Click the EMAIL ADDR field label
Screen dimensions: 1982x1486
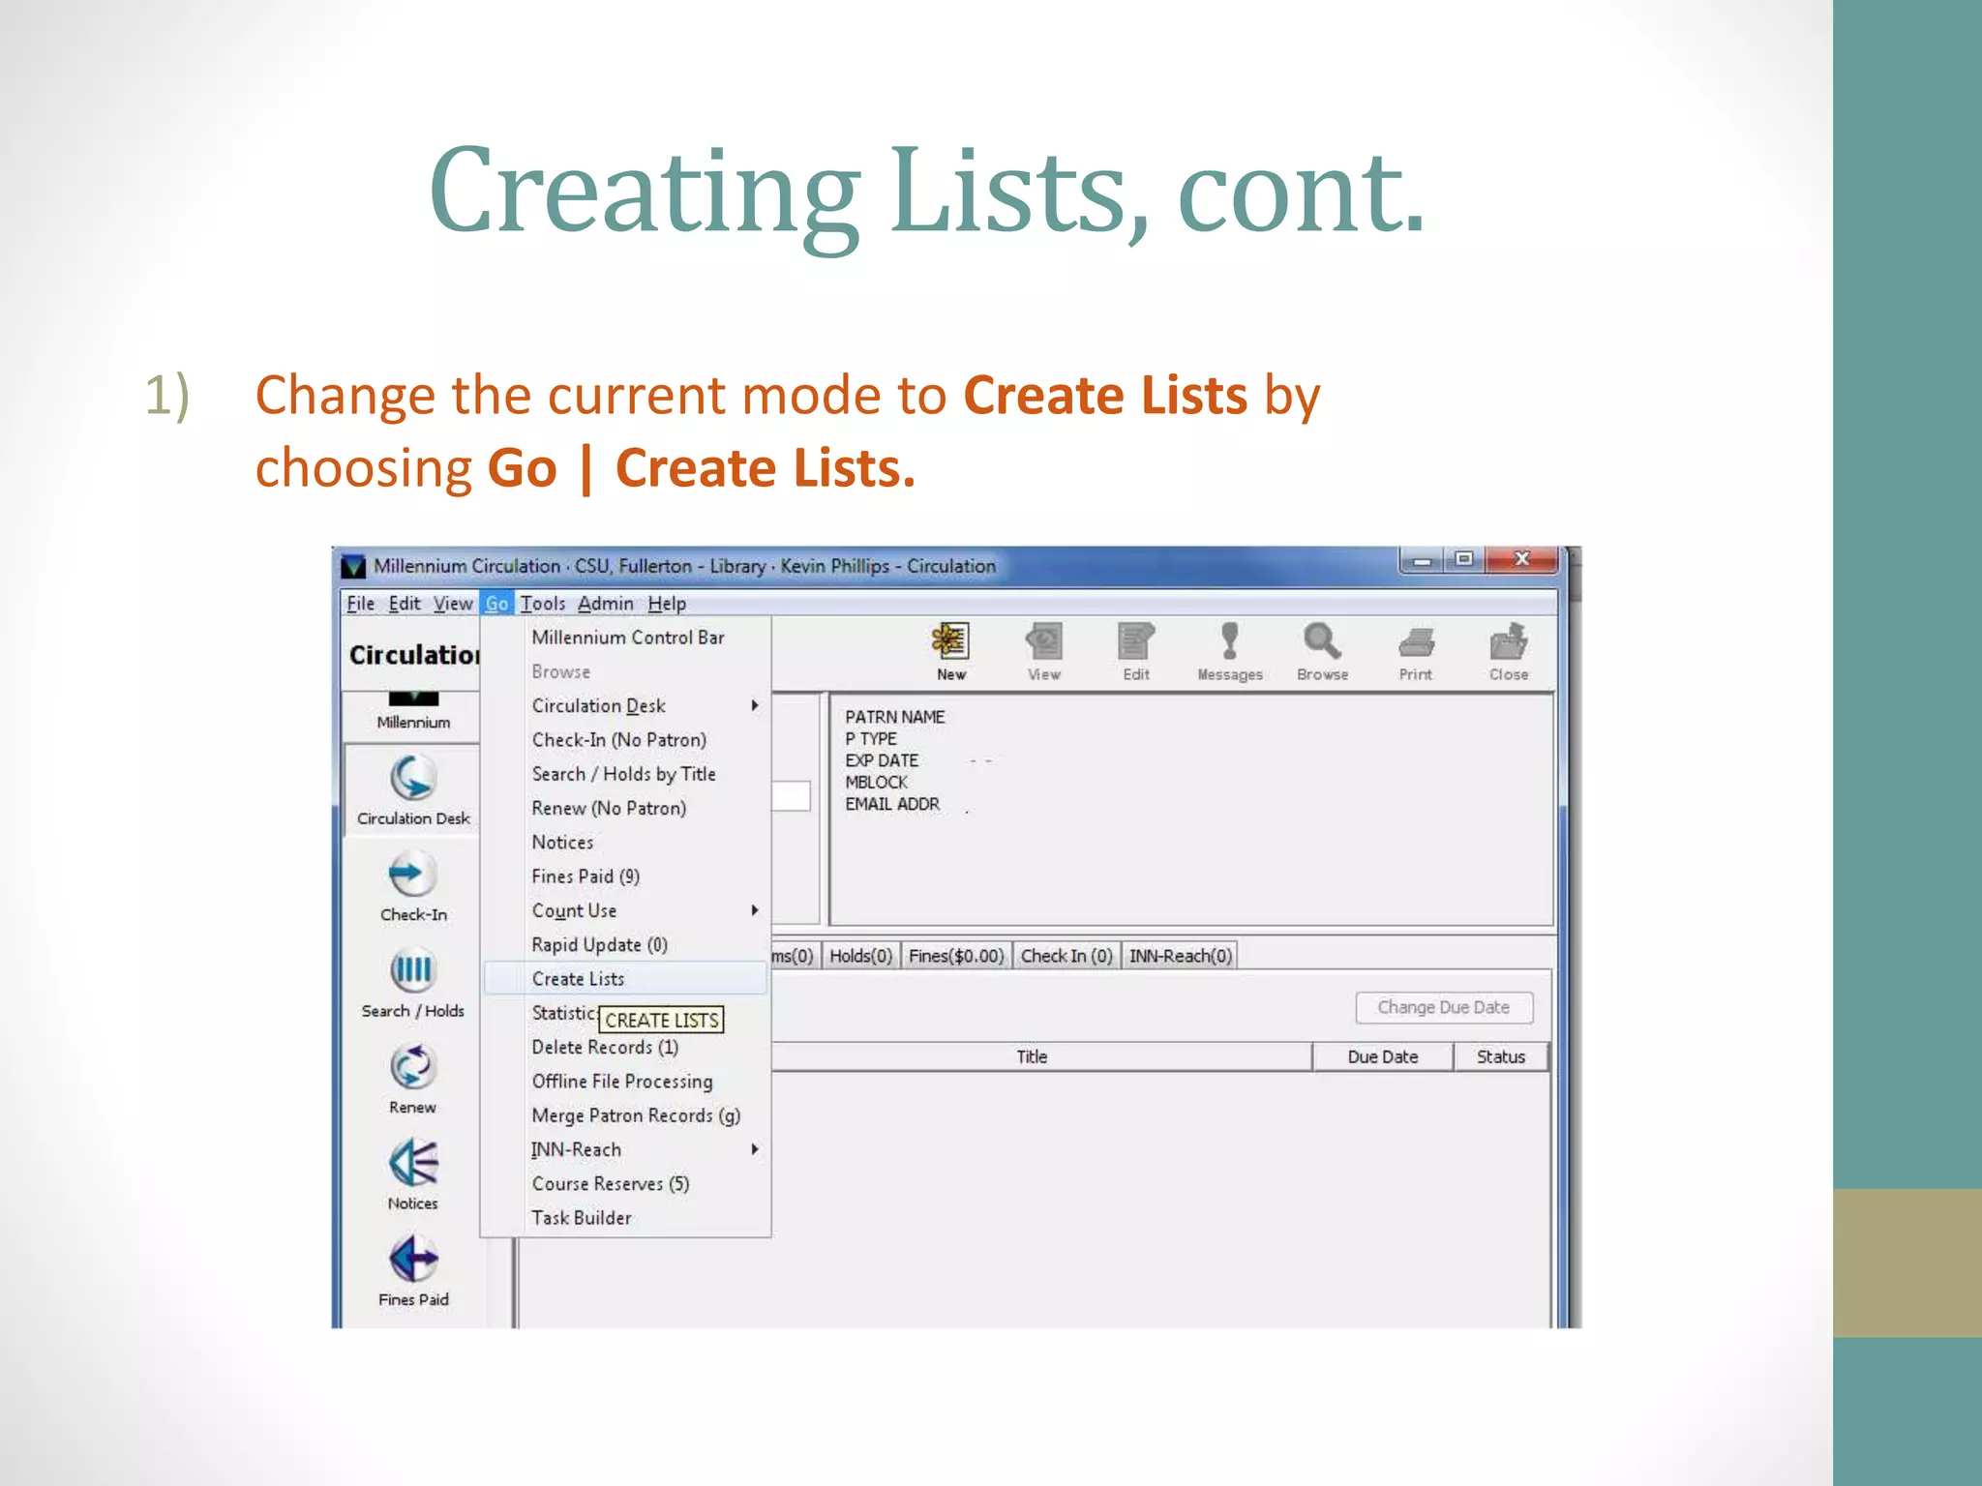(892, 804)
